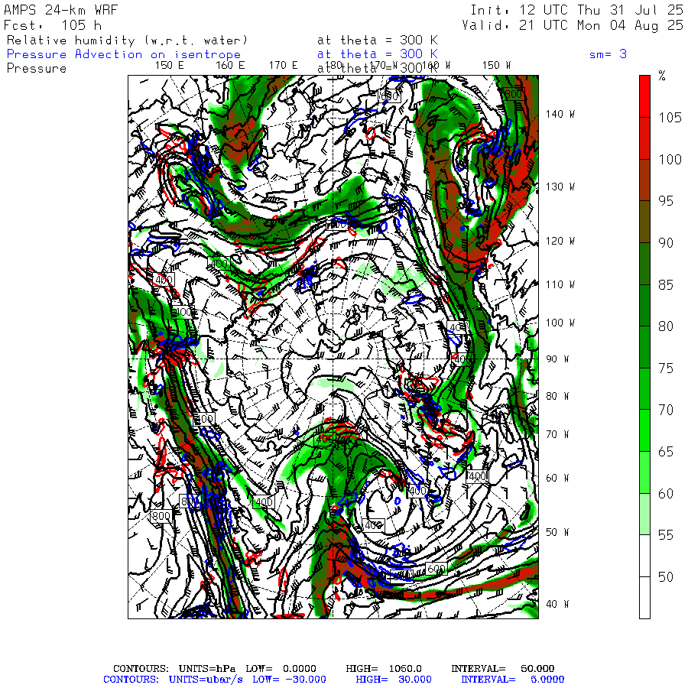Select the blue 'sm= 3' smoothing label
This screenshot has width=688, height=688.
tap(608, 54)
